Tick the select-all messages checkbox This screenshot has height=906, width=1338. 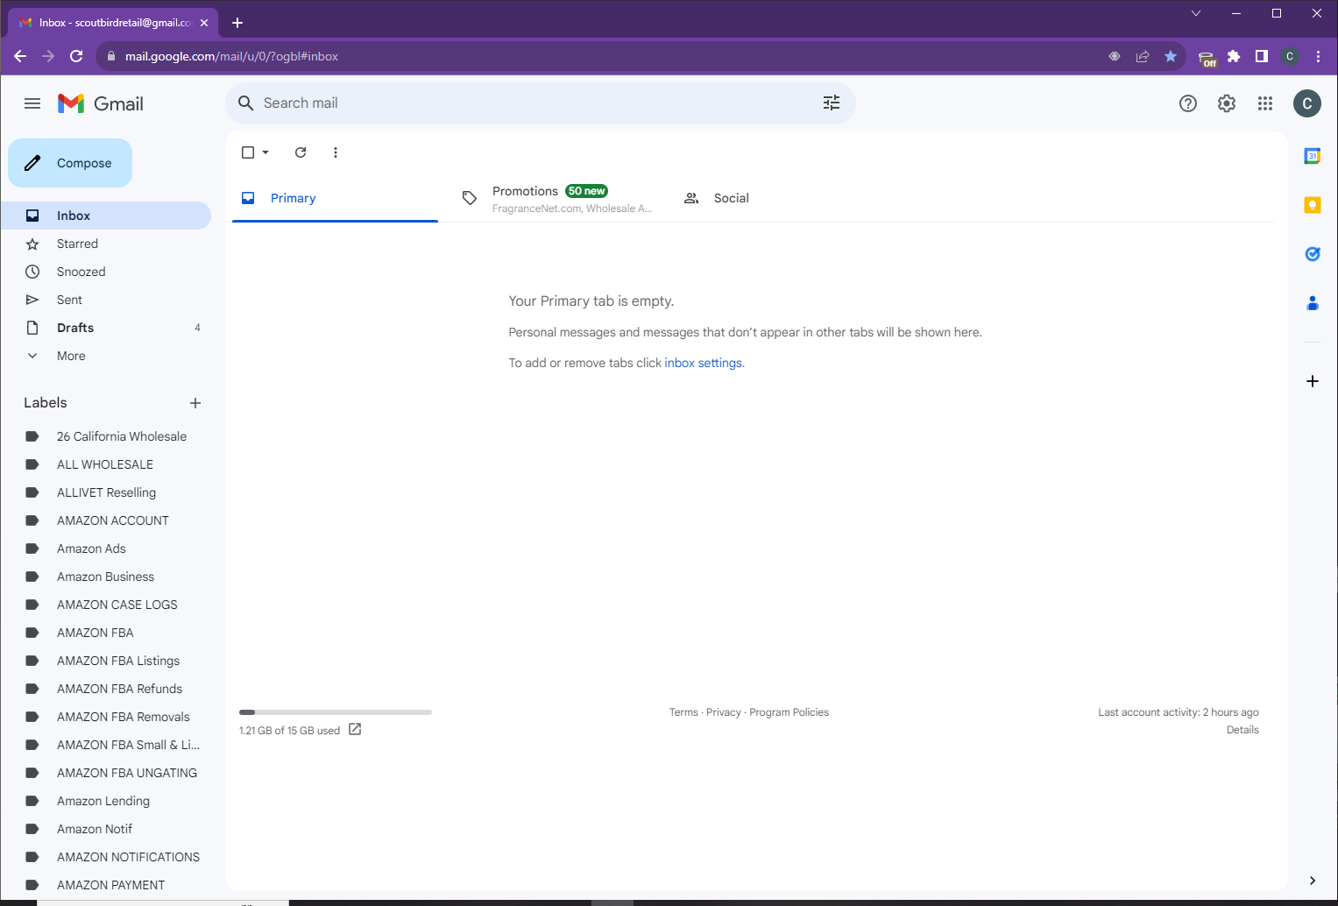pos(248,152)
